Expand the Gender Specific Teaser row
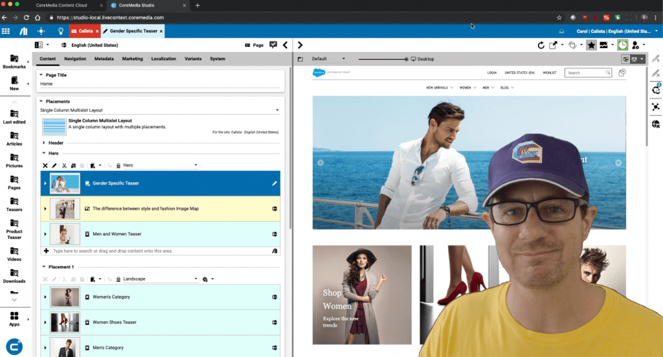Viewport: 663px width, 357px height. click(45, 183)
